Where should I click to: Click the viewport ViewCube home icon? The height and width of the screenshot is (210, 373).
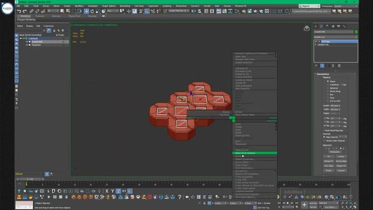(307, 28)
